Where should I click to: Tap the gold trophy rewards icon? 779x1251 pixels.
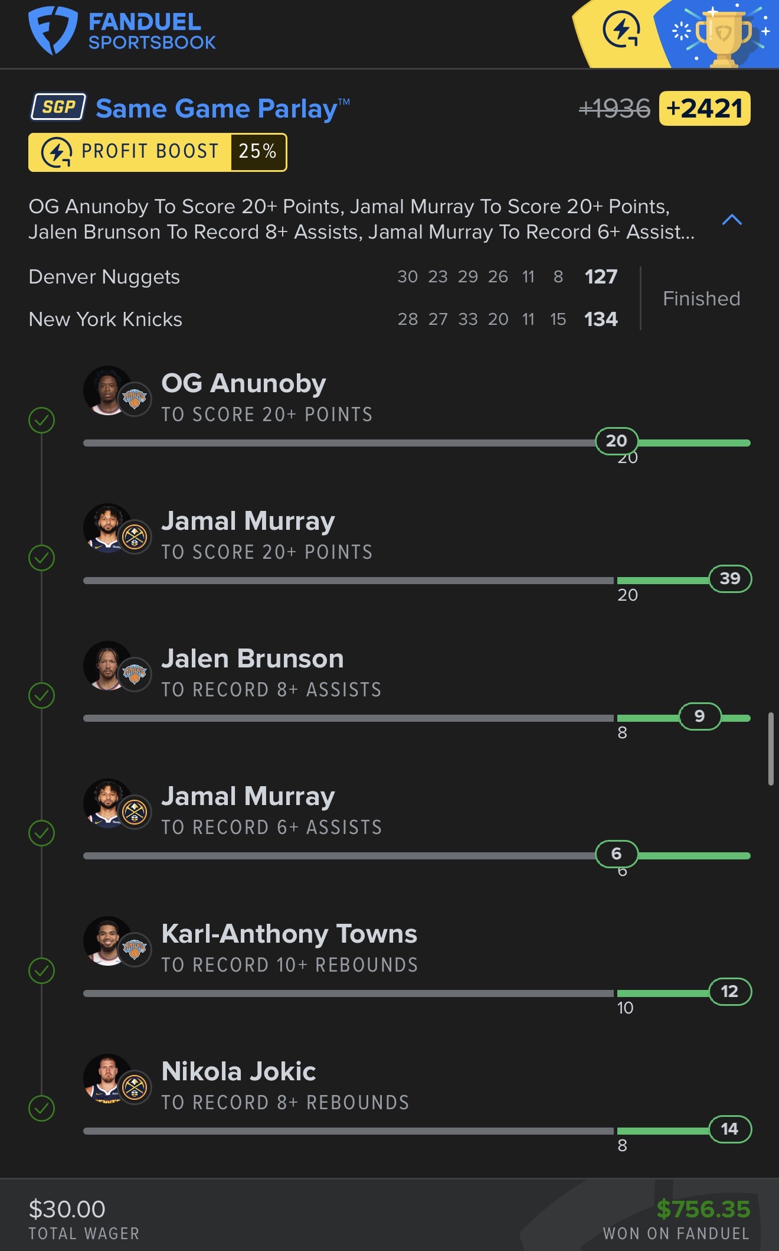click(x=724, y=34)
